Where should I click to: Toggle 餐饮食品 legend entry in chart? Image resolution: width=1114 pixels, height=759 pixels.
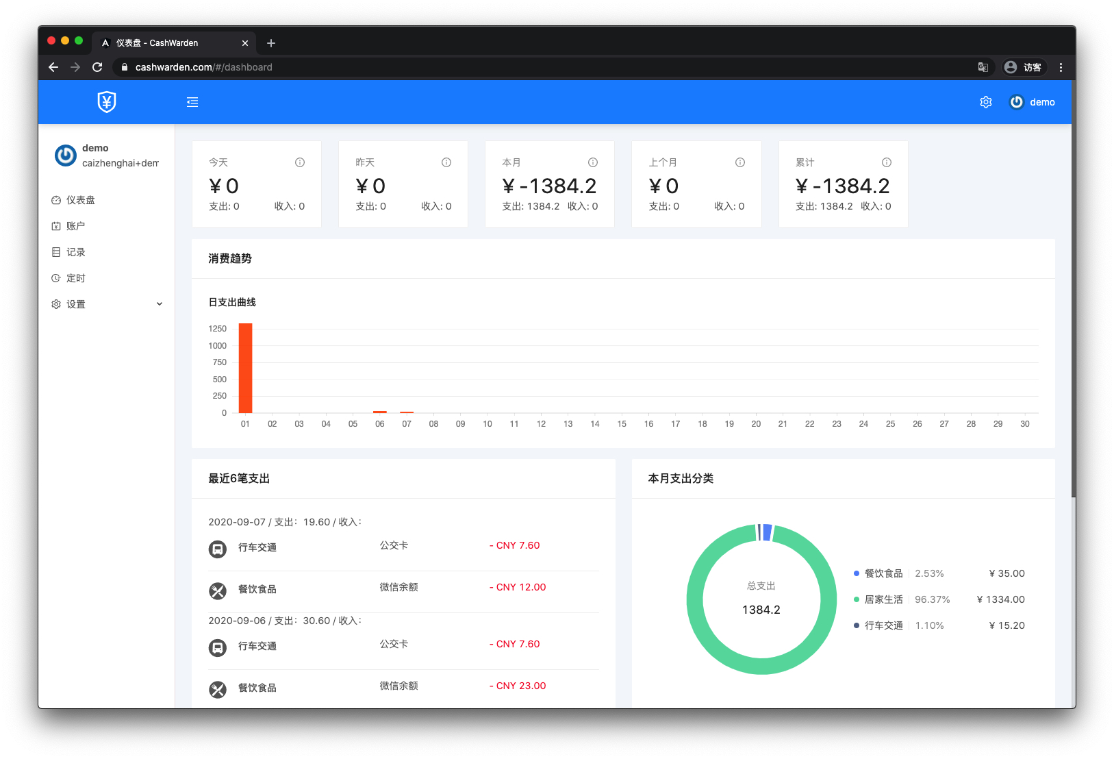click(x=883, y=573)
